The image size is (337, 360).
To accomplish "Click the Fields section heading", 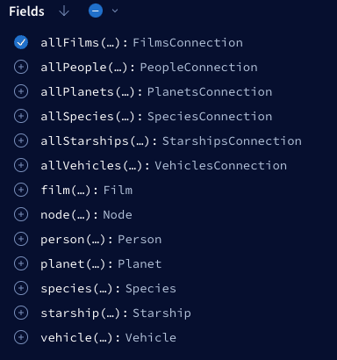I will click(x=26, y=11).
